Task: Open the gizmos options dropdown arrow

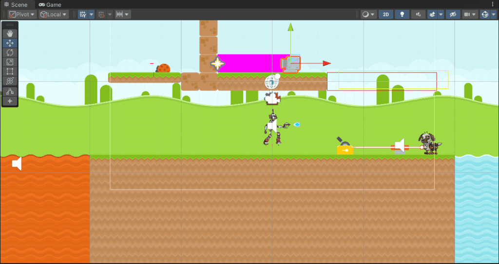Action: [x=493, y=14]
